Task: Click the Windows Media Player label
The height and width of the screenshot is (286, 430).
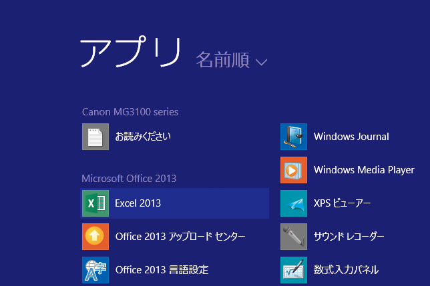Action: coord(364,170)
